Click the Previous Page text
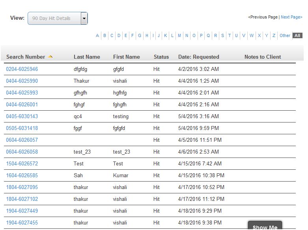This screenshot has height=230, width=308. [x=263, y=17]
